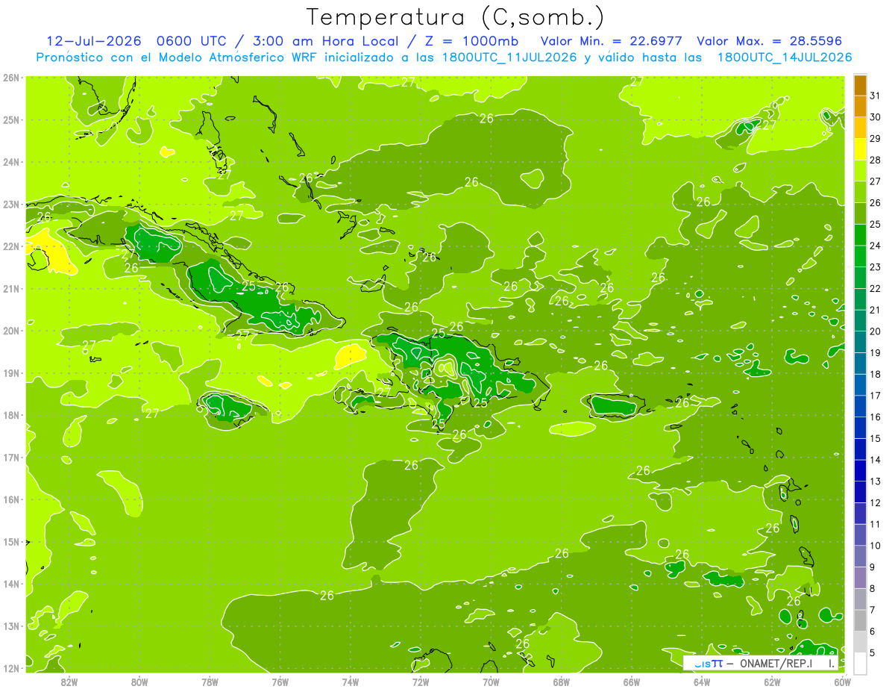895x692 pixels.
Task: Click the 66W longitude label
Action: pyautogui.click(x=632, y=682)
